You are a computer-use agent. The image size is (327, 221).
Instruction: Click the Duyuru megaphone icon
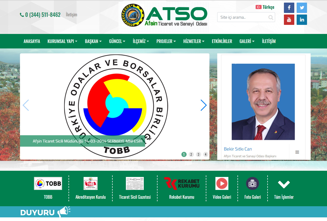click(x=64, y=212)
